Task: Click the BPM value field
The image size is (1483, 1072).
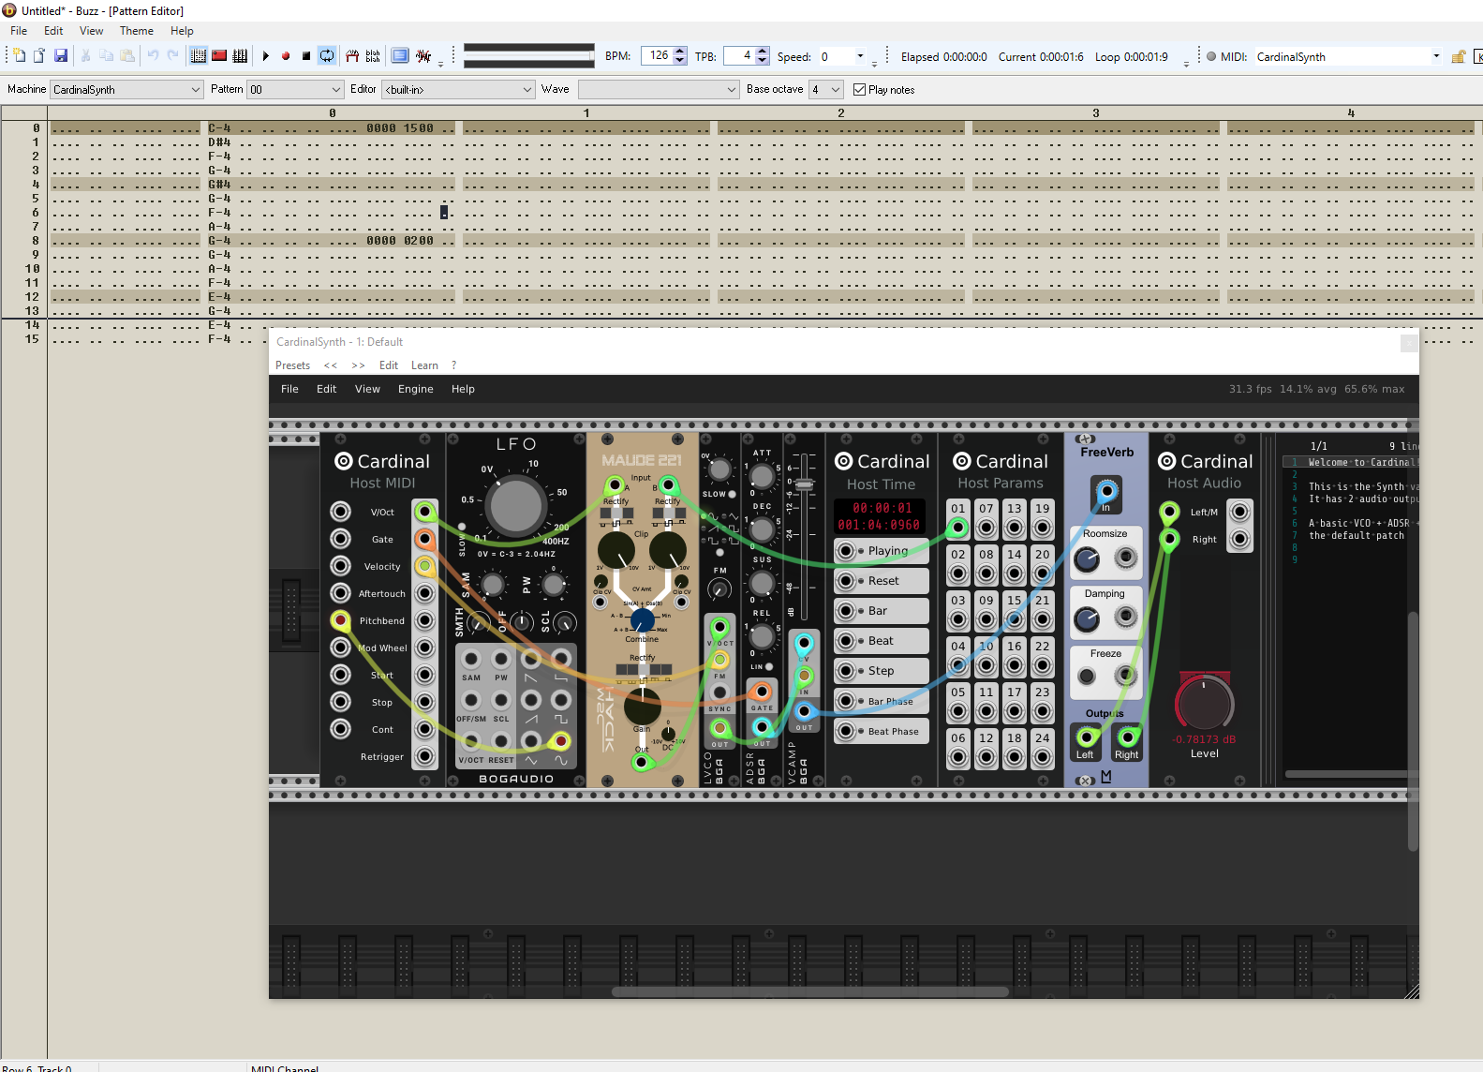Action: coord(658,56)
